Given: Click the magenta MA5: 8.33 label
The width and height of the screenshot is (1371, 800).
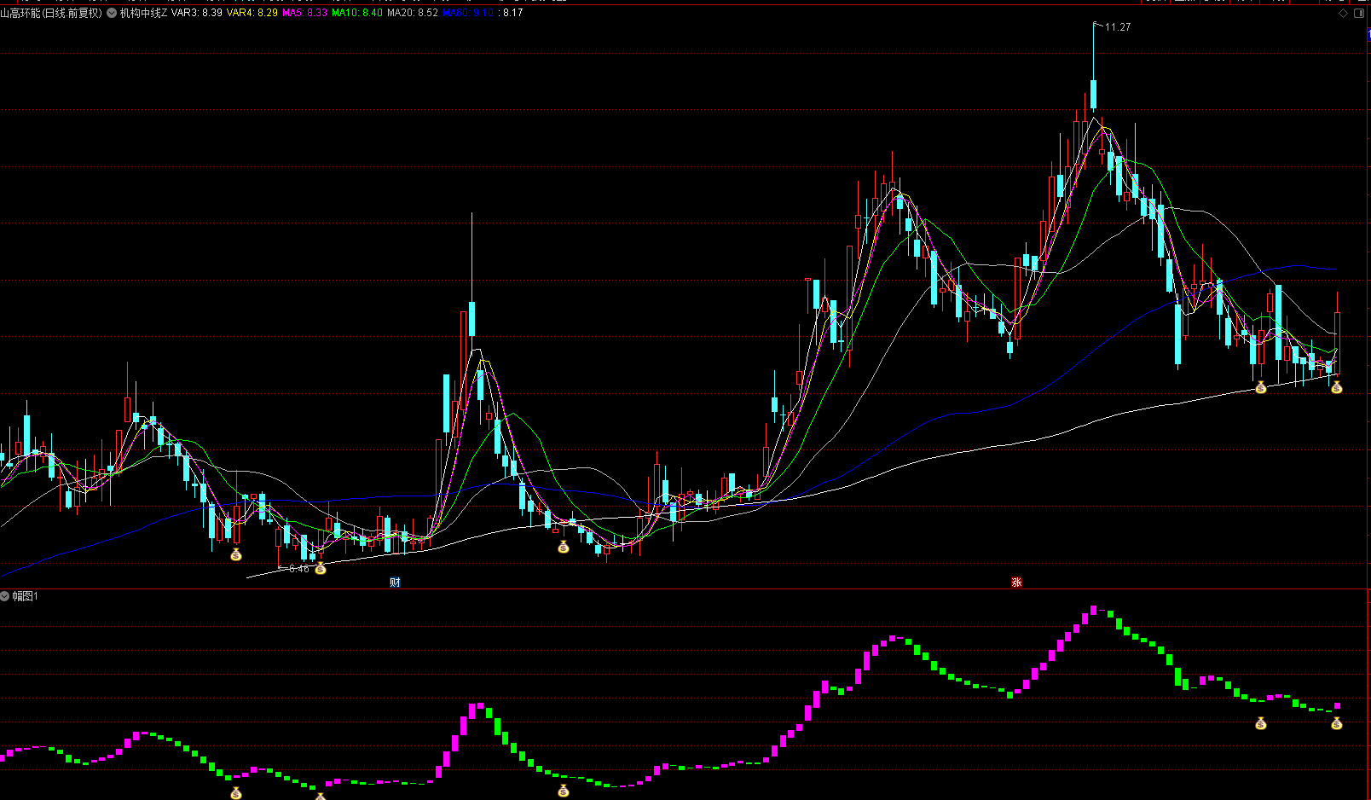Looking at the screenshot, I should (x=304, y=14).
